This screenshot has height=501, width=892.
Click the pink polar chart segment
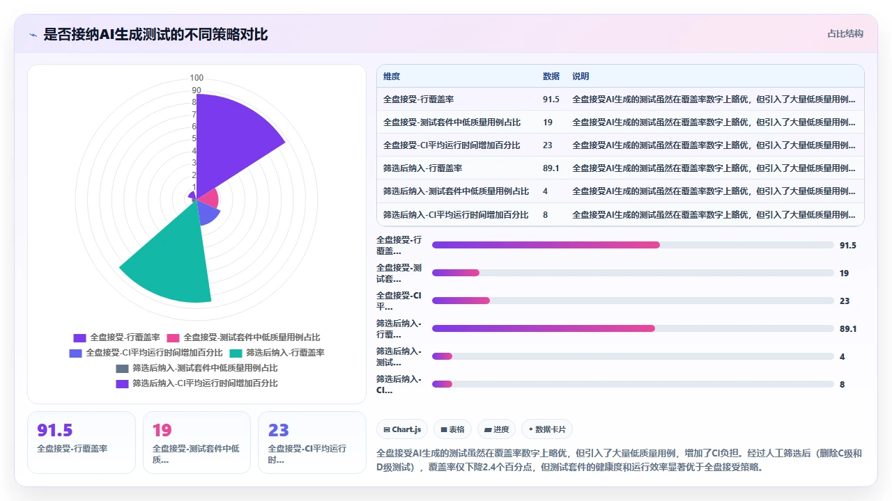tap(209, 198)
